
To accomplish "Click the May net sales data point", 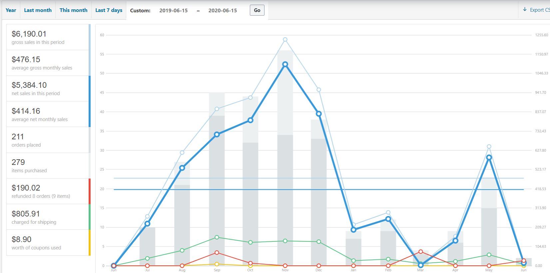I will point(489,158).
